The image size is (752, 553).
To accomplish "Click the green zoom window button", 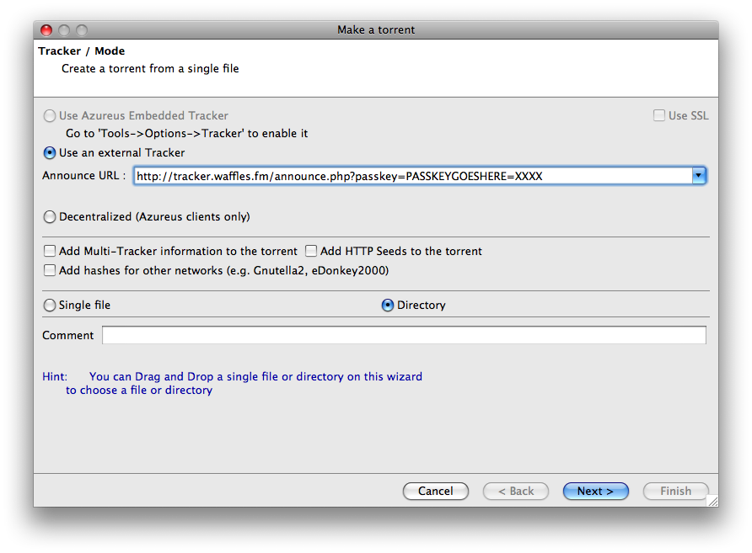I will click(x=82, y=29).
